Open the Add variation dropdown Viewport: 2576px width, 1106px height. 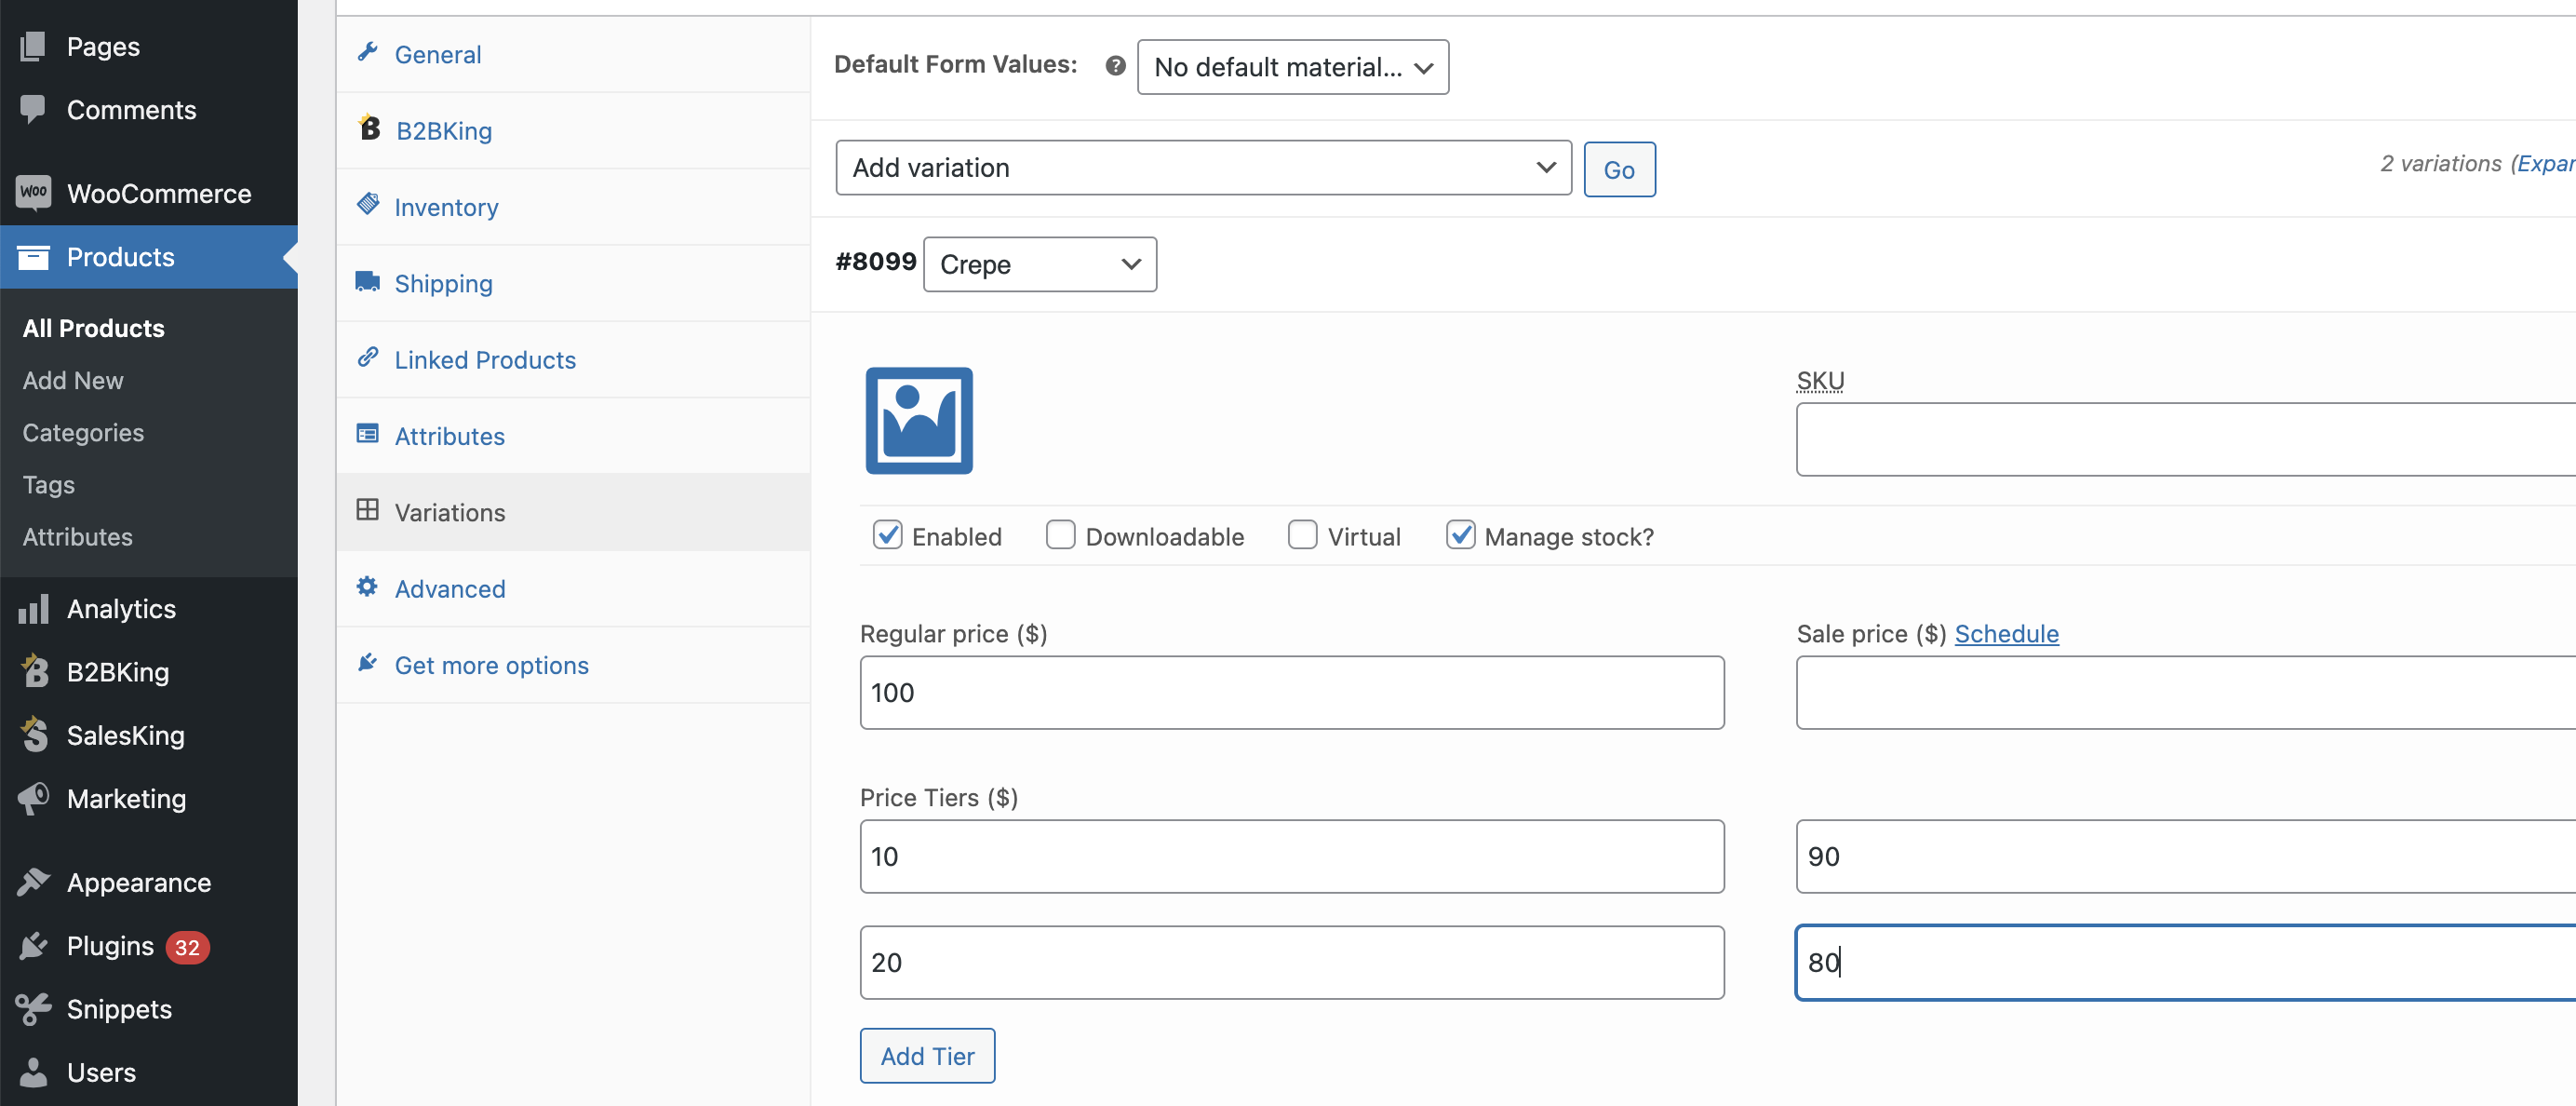[1203, 167]
